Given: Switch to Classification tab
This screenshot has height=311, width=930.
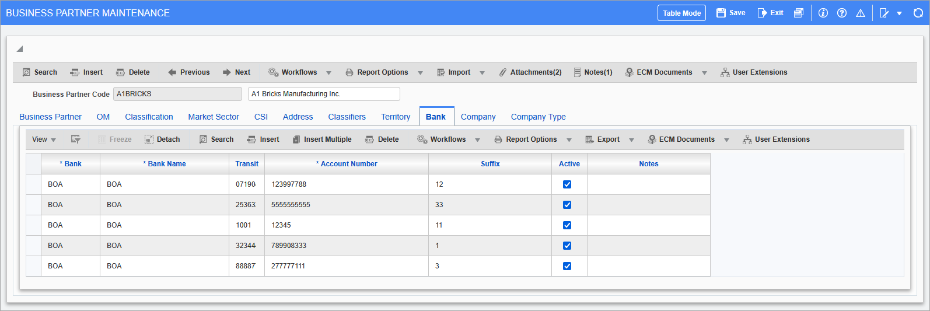Looking at the screenshot, I should tap(149, 117).
